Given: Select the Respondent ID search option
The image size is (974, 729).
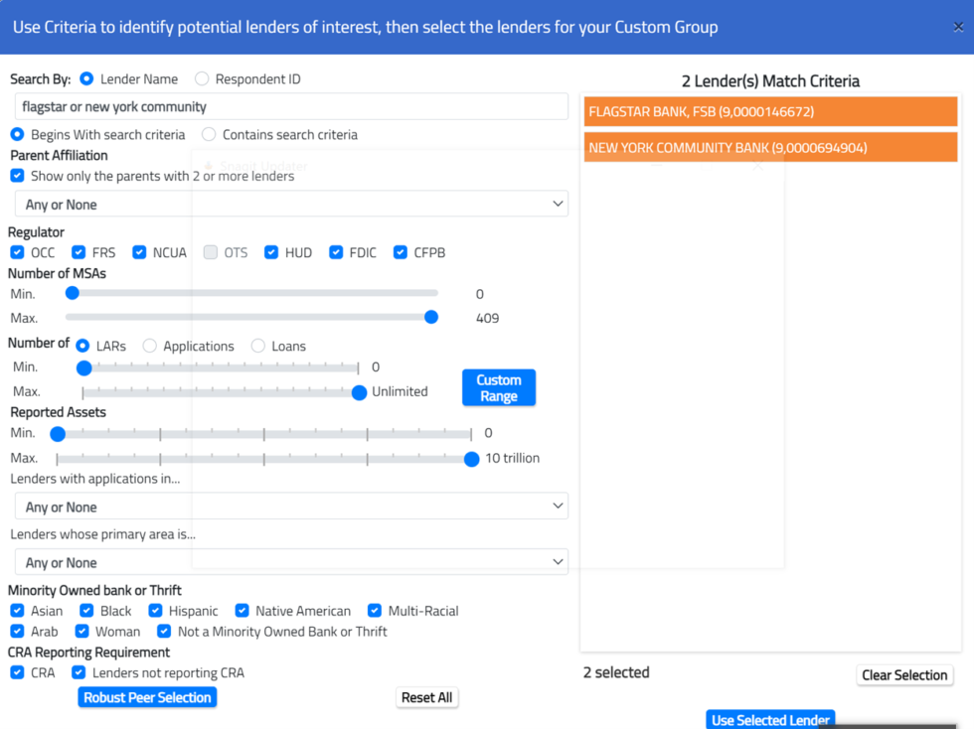Looking at the screenshot, I should click(202, 78).
